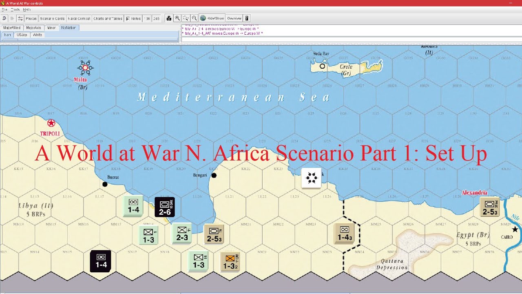Click the Bengazi port dot

214,176
